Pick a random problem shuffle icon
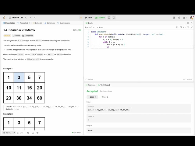Image resolution: width=195 pixels, height=146 pixels. [34, 18]
